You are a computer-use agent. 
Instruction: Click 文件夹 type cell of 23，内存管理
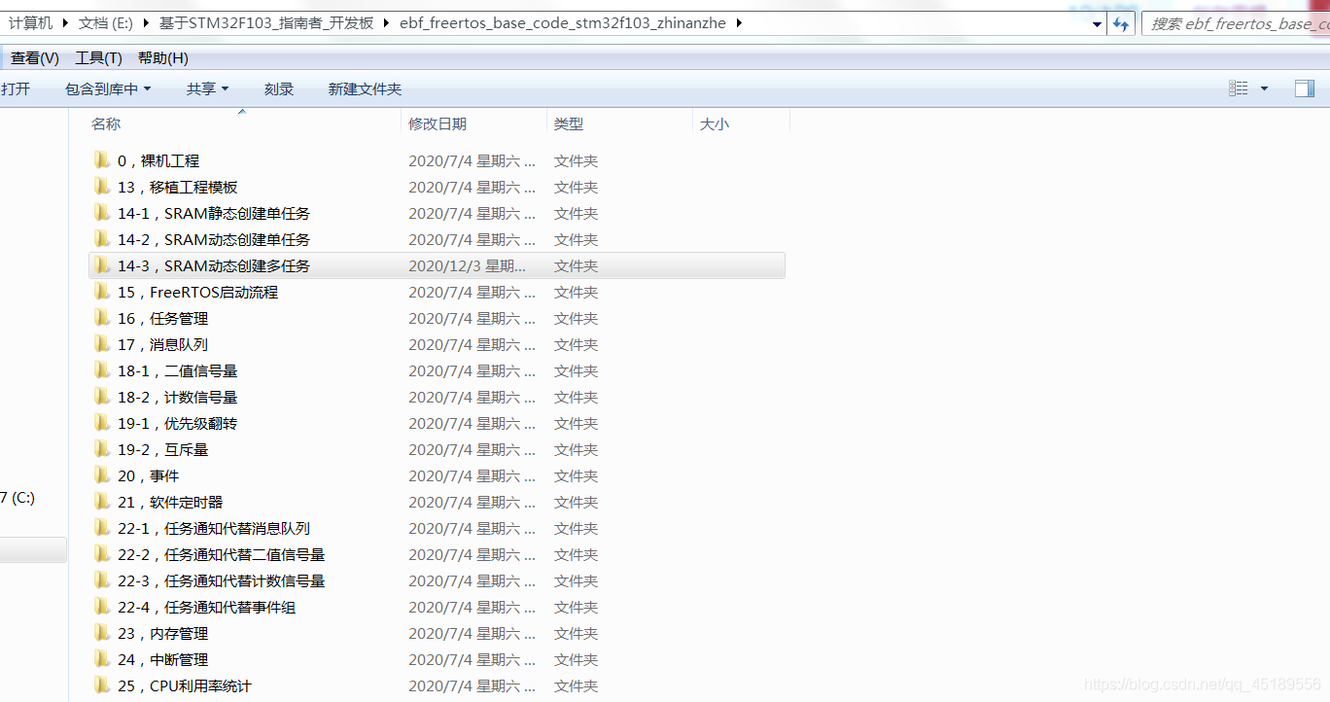coord(576,633)
